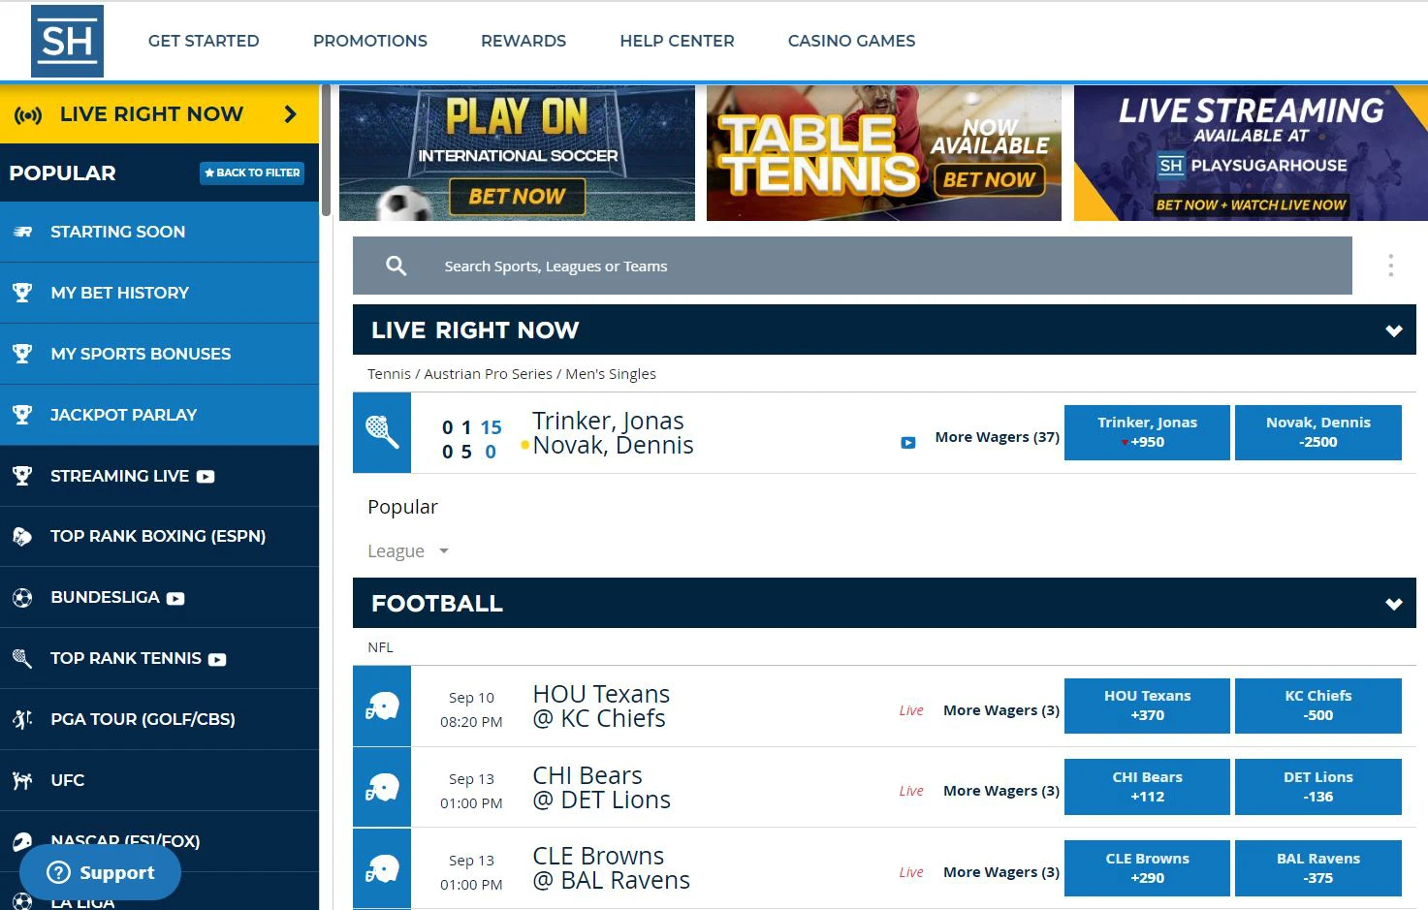
Task: Click the Back to Filter button
Action: [x=252, y=173]
